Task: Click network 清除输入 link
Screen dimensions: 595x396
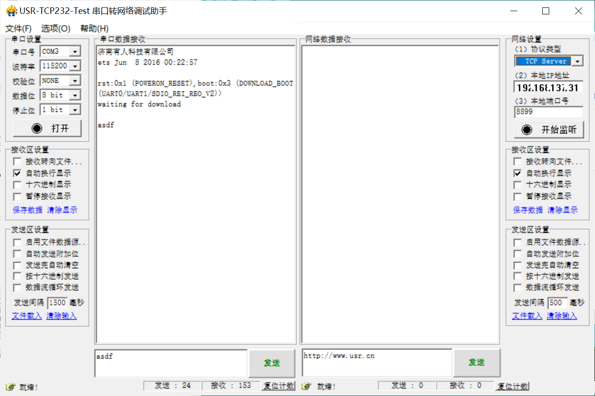Action: click(562, 316)
